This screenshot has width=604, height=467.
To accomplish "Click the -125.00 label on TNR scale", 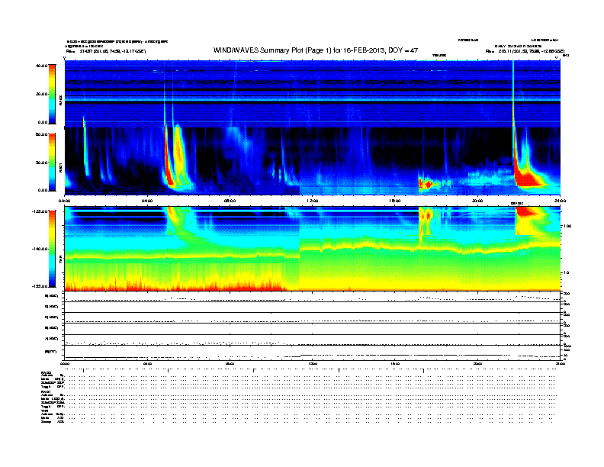I will (x=40, y=211).
